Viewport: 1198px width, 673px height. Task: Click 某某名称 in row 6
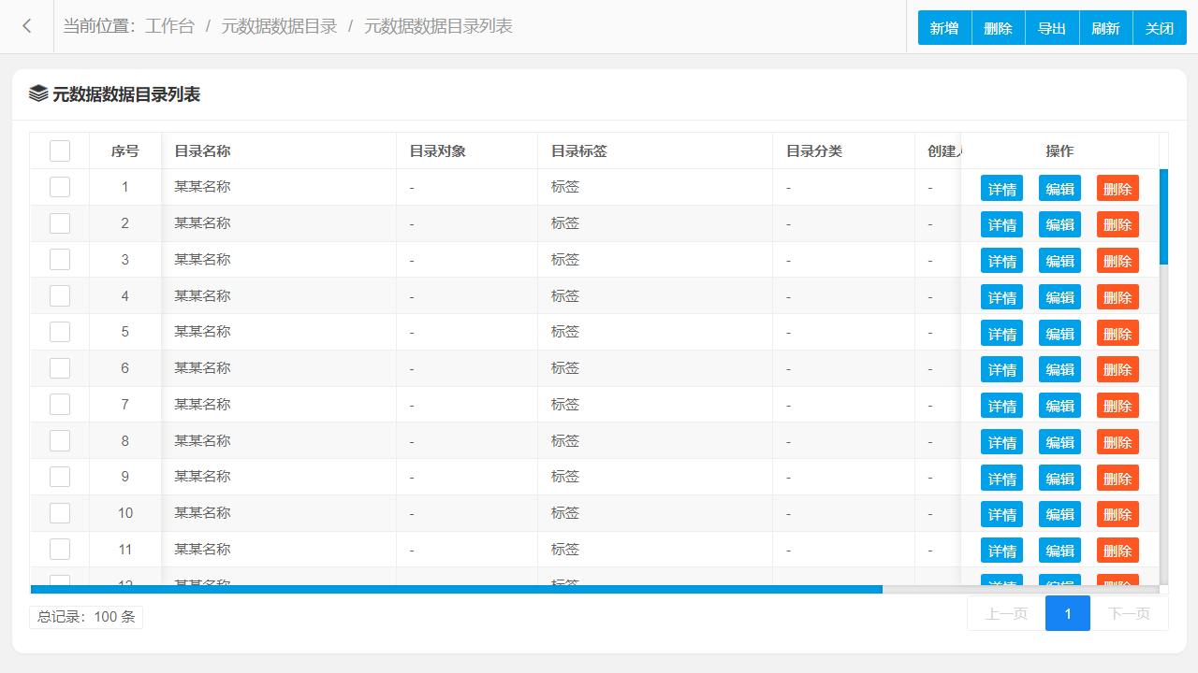pyautogui.click(x=202, y=368)
